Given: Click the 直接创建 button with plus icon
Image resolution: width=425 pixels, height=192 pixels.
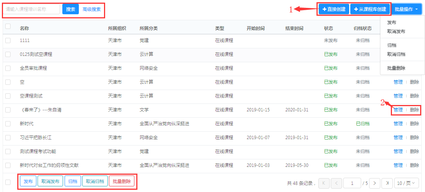Looking at the screenshot, I should (334, 9).
